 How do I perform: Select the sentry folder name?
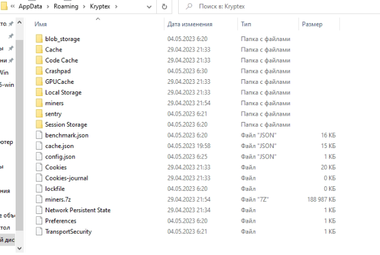(53, 114)
